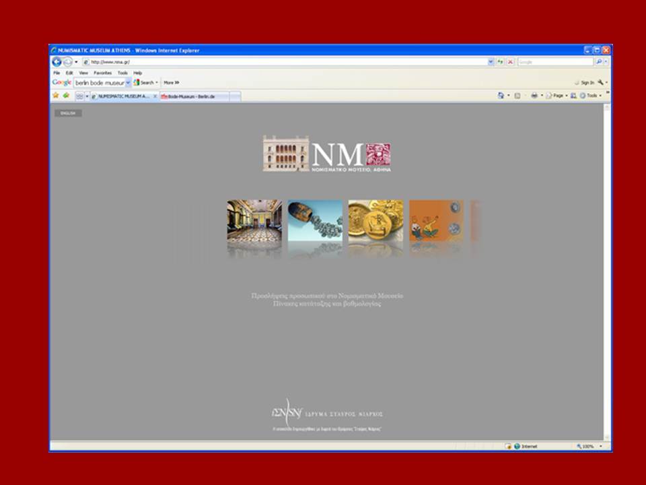The height and width of the screenshot is (485, 646).
Task: Go forward with the Forward arrow button
Action: (67, 62)
